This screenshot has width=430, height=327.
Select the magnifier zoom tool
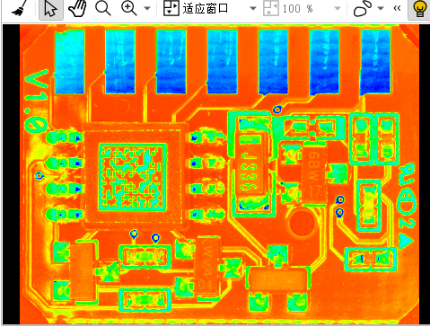[x=103, y=8]
